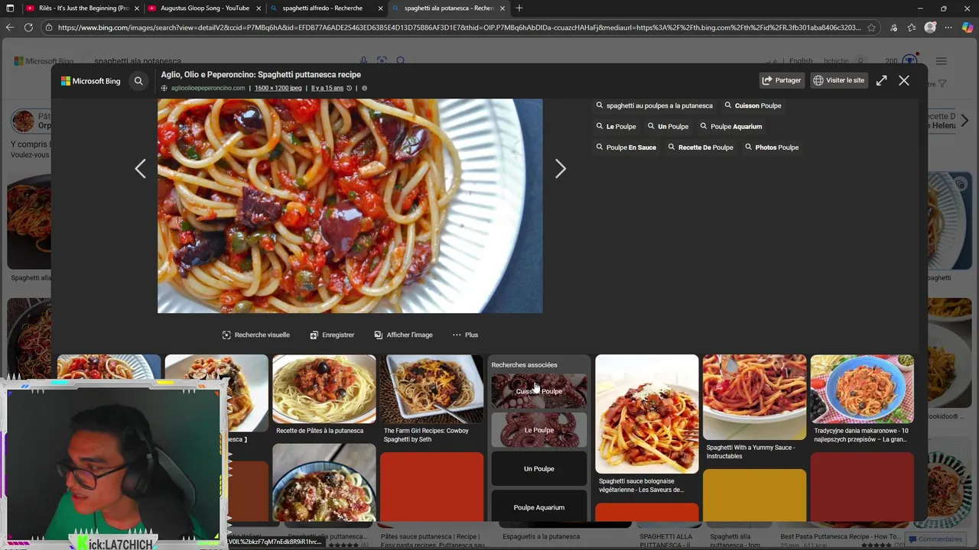The width and height of the screenshot is (979, 550).
Task: Click the Microsoft Bing logo in viewer
Action: point(91,81)
